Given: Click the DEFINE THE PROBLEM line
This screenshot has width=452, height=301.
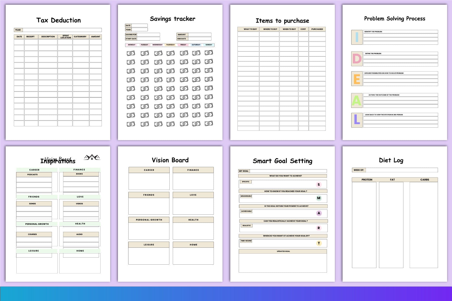Looking at the screenshot, I should tap(401, 54).
